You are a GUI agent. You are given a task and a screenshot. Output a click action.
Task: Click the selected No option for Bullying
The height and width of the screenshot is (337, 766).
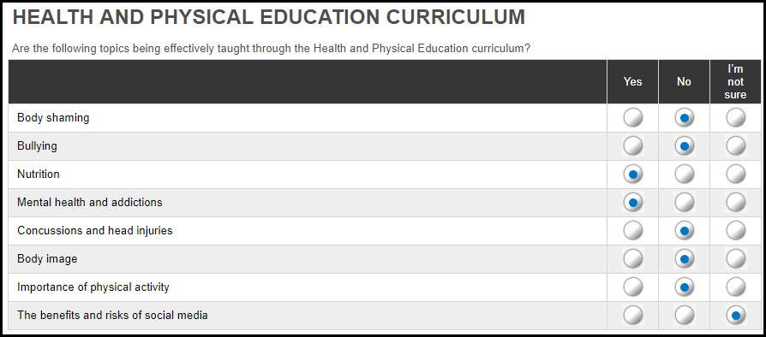coord(684,145)
